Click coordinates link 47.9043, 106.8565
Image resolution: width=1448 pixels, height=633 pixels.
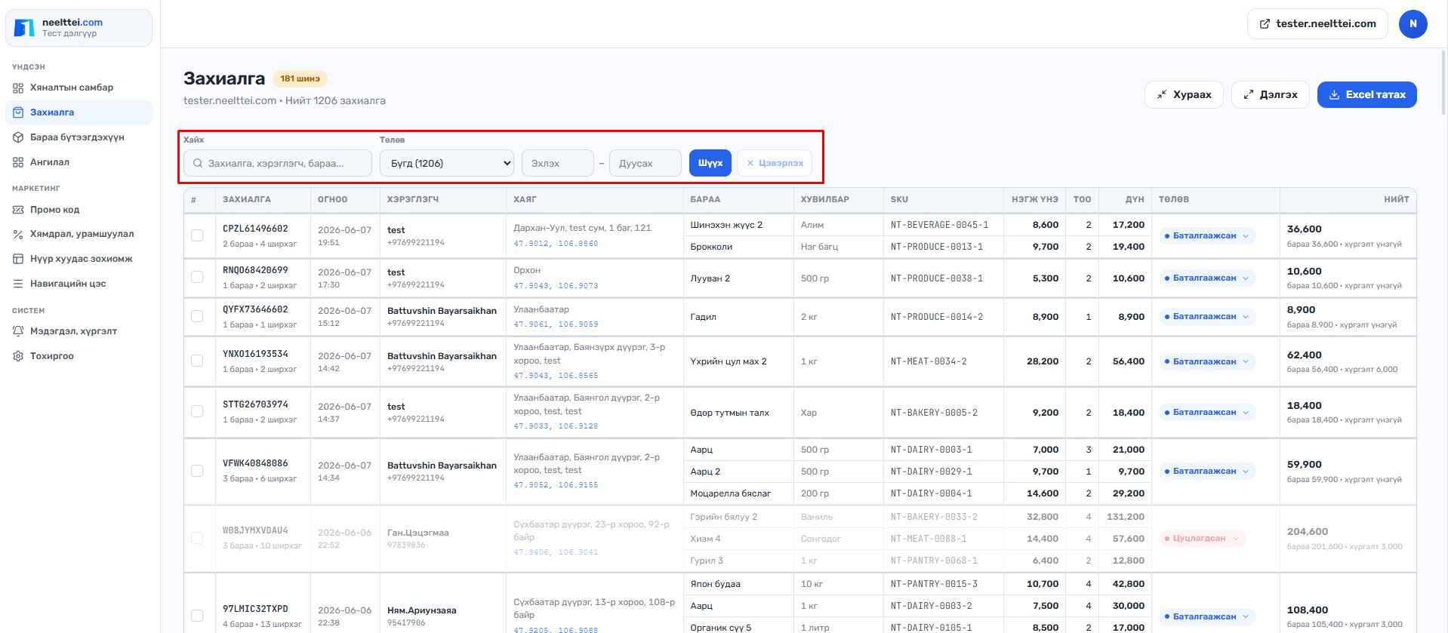pos(556,376)
